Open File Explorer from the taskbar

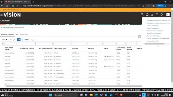[x=91, y=95]
